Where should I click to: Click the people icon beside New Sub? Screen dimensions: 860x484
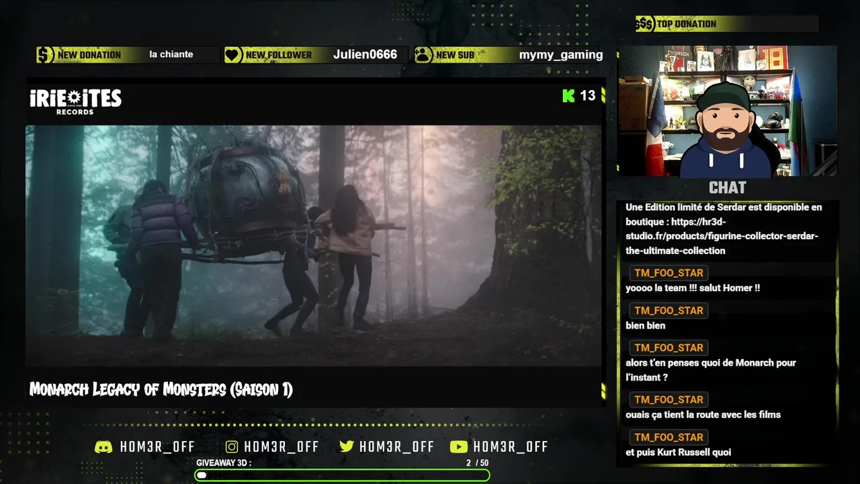pos(423,54)
